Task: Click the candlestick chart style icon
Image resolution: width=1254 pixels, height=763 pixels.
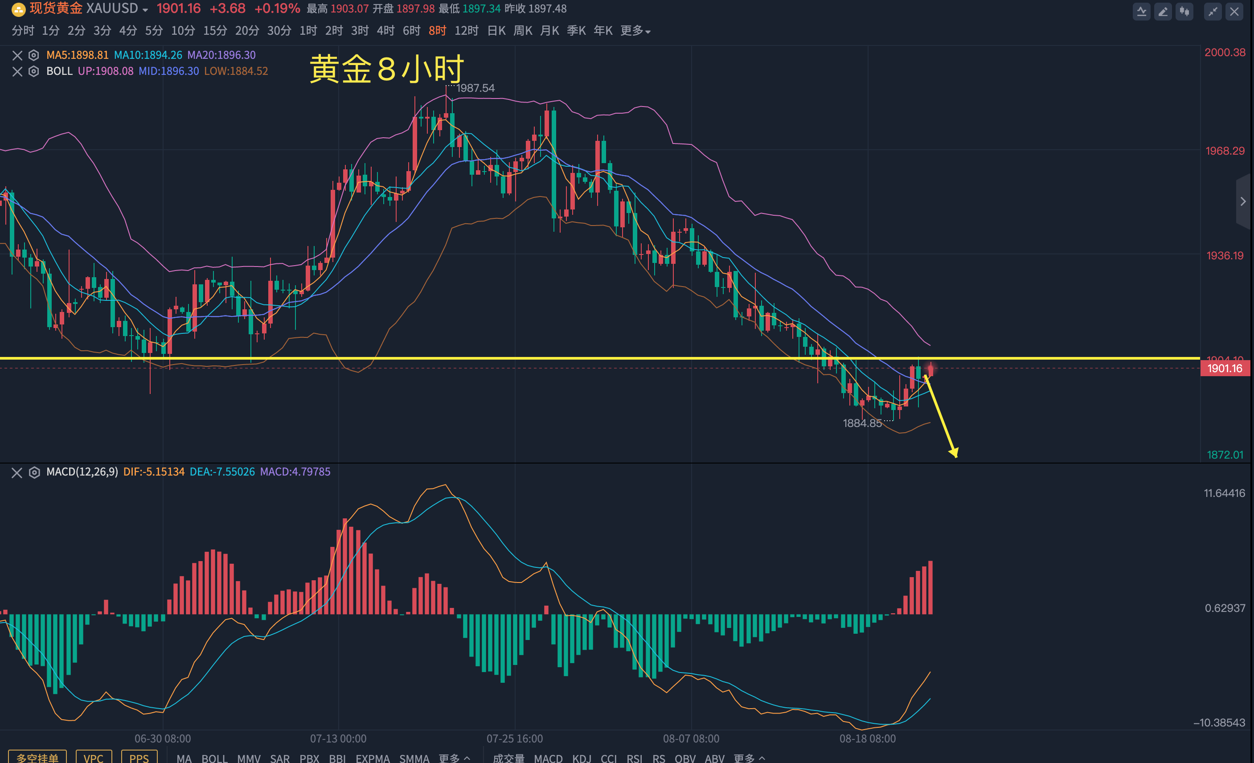Action: pyautogui.click(x=1184, y=12)
